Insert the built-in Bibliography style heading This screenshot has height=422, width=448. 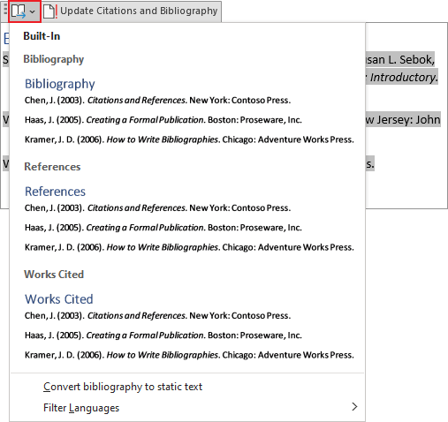[60, 84]
